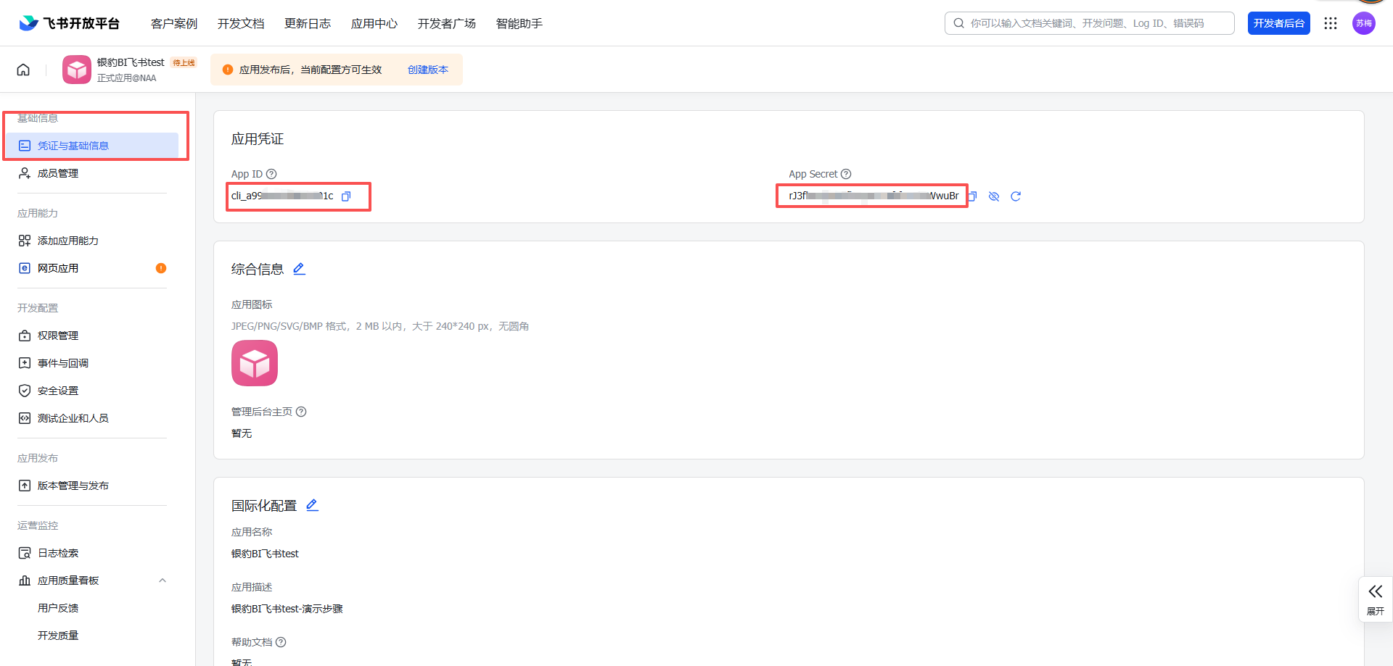The width and height of the screenshot is (1393, 666).
Task: Open 版本管理与发布 in the sidebar
Action: (73, 486)
